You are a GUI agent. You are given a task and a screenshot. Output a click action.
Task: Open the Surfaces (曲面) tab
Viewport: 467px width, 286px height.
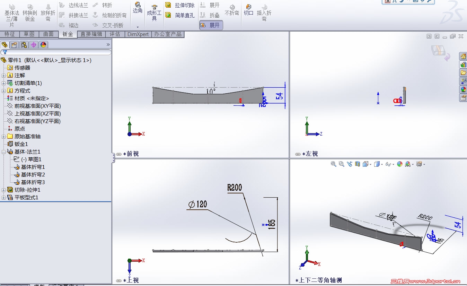49,34
